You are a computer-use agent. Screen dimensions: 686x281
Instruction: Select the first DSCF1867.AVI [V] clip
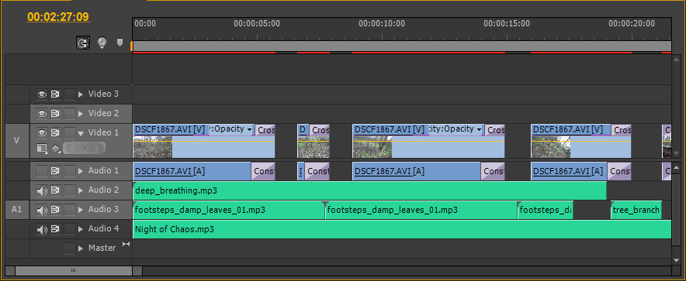tap(204, 142)
